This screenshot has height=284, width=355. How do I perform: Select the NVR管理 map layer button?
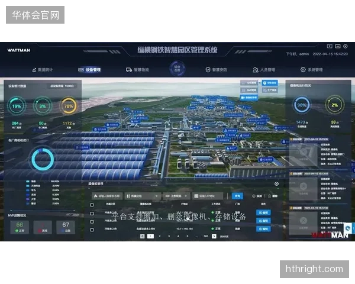(249, 90)
